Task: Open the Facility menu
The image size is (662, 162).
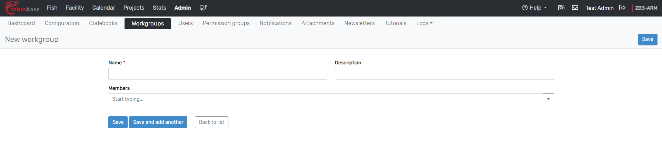Action: (x=75, y=8)
